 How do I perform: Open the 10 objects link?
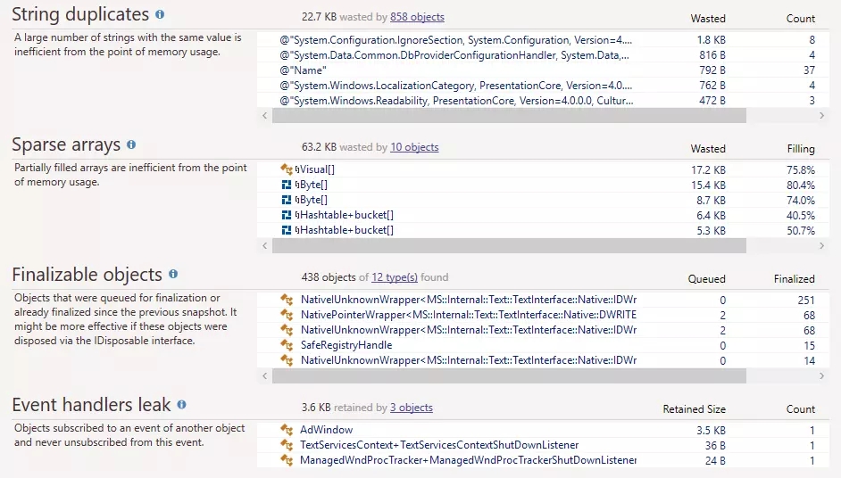pyautogui.click(x=414, y=147)
